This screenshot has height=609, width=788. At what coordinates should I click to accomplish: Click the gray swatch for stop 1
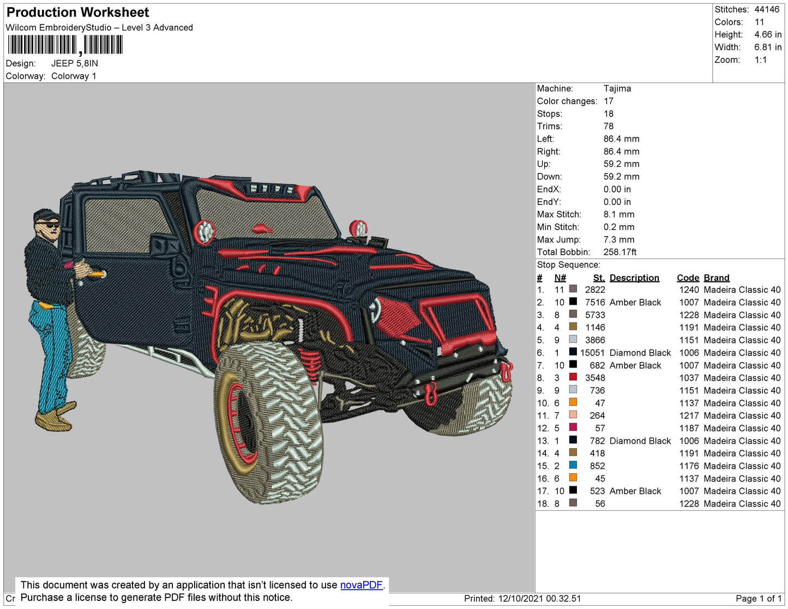pyautogui.click(x=573, y=289)
